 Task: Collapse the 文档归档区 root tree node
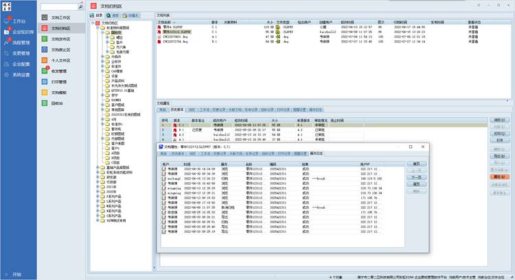[x=93, y=22]
